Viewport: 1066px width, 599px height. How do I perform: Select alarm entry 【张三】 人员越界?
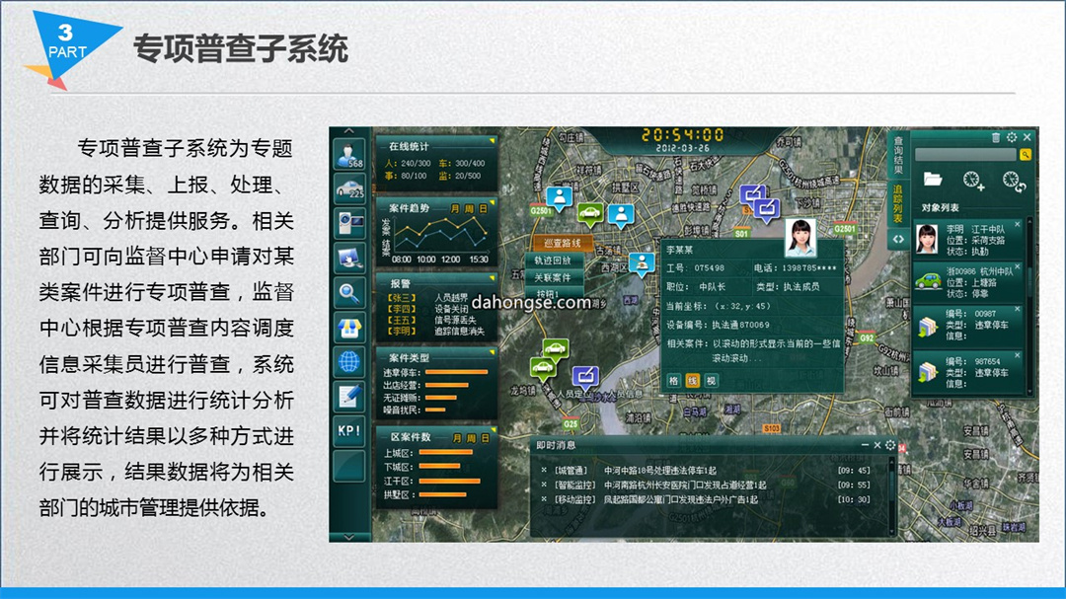(427, 298)
